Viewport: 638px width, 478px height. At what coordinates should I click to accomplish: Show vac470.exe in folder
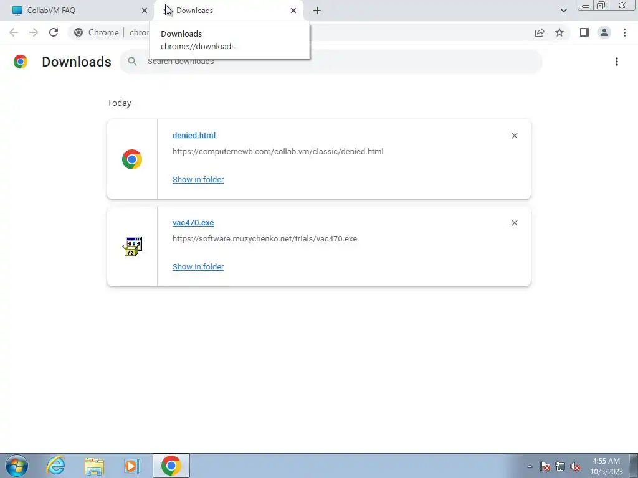198,266
